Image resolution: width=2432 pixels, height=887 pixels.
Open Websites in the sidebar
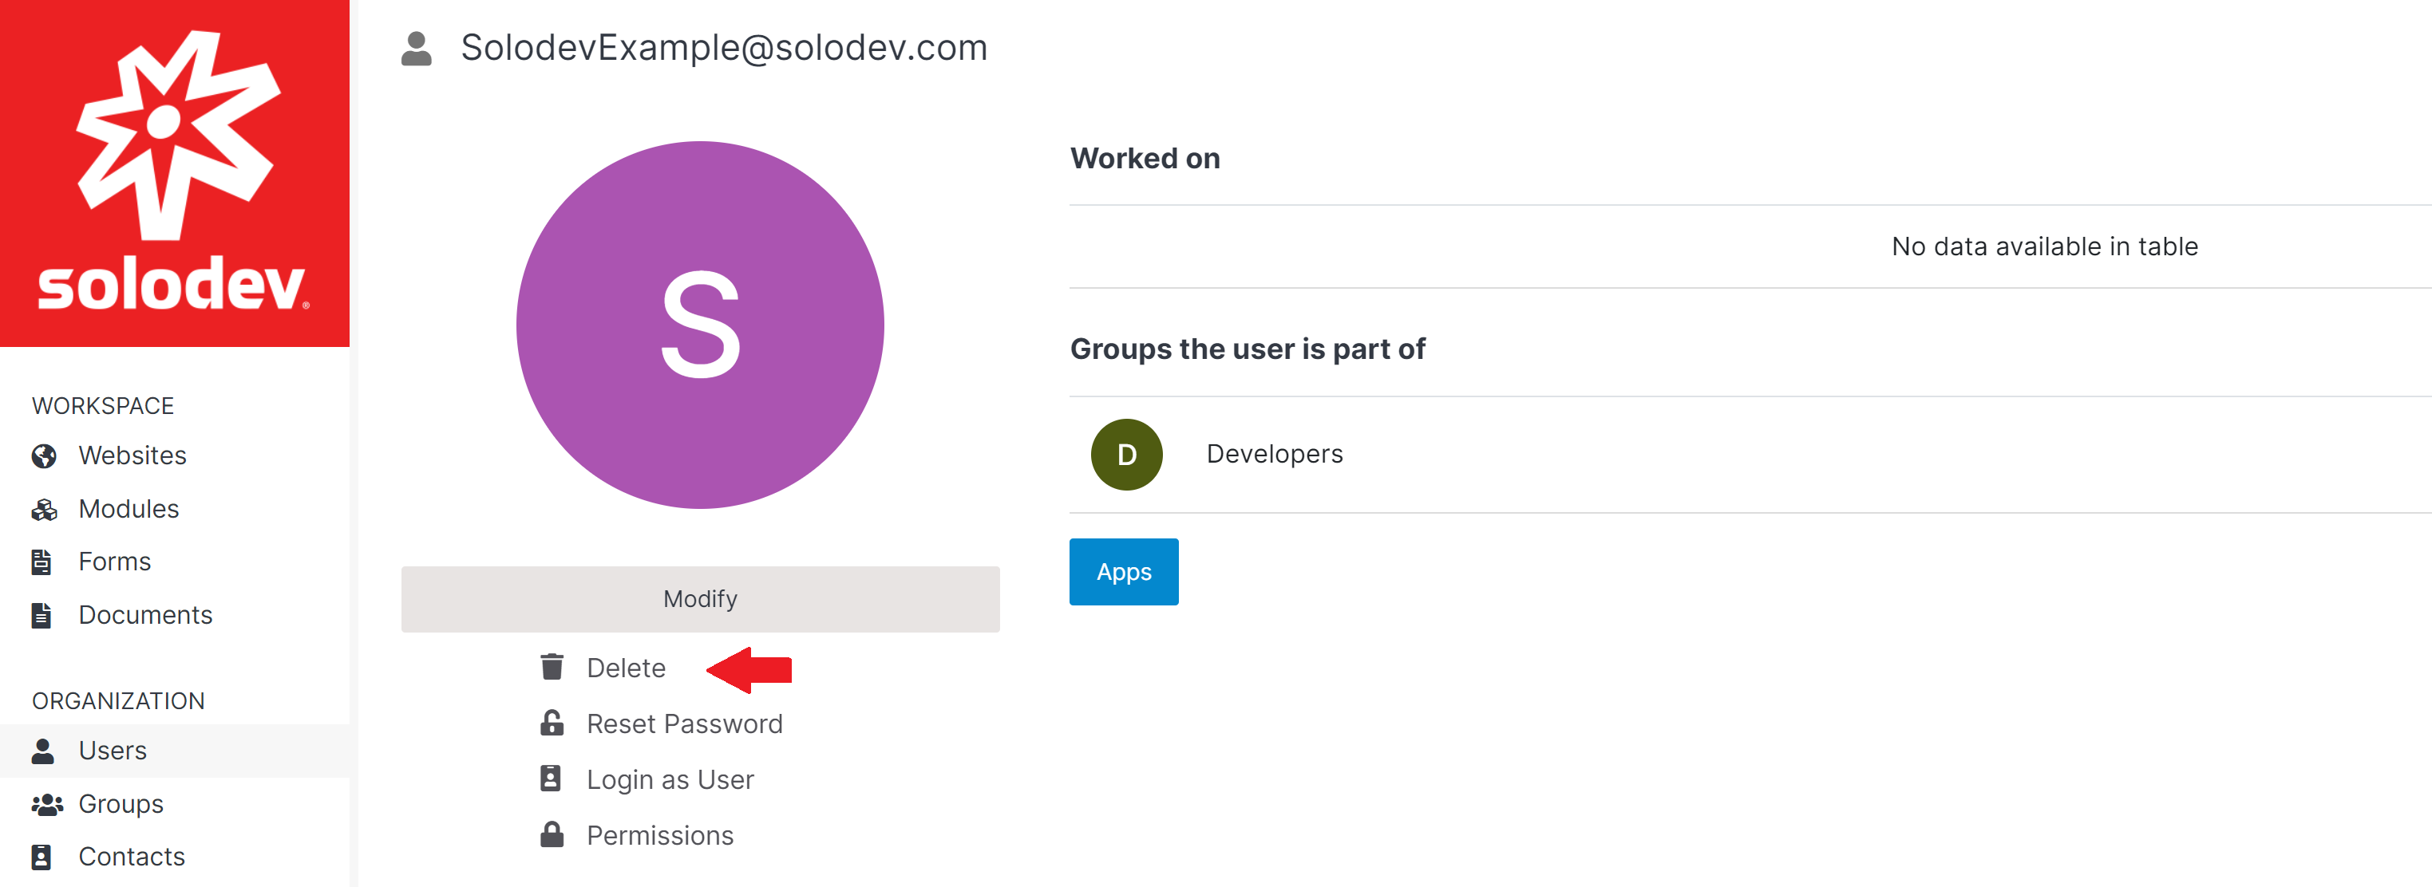(x=132, y=455)
